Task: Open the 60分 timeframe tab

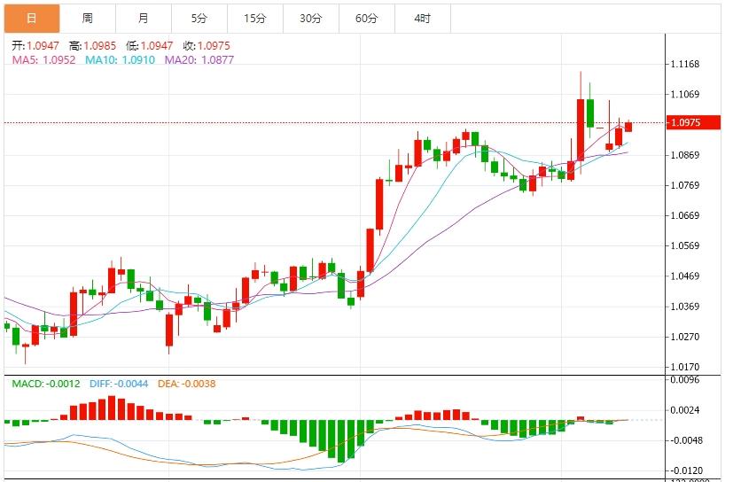Action: [366, 18]
